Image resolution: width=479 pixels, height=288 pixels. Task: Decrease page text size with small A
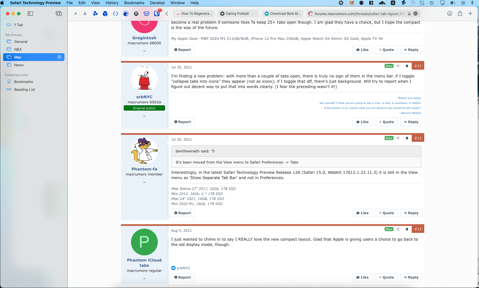pyautogui.click(x=75, y=14)
